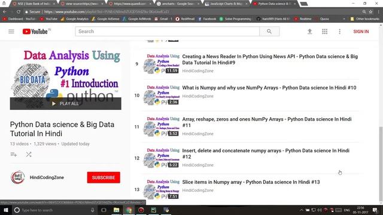383x215 pixels.
Task: Click the SIGN IN link
Action: (x=361, y=32)
